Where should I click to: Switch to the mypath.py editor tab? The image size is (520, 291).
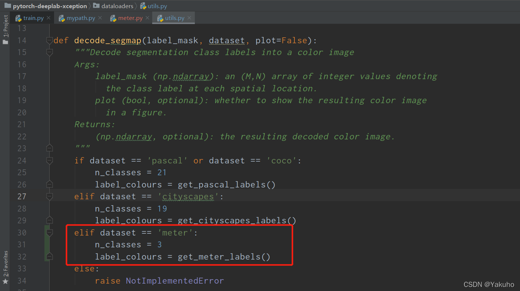(x=81, y=18)
